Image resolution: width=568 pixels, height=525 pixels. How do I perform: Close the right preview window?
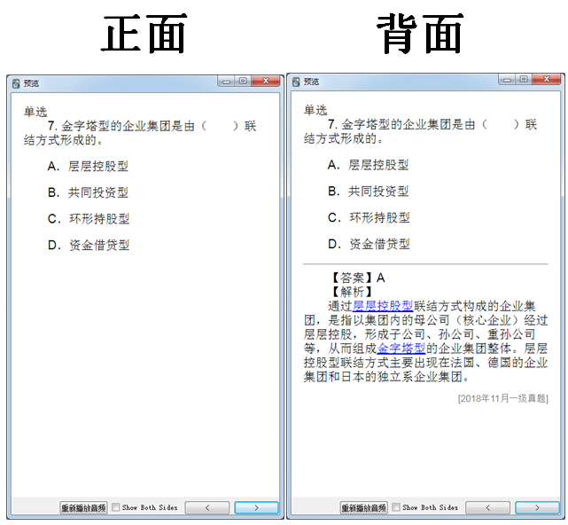coord(546,80)
